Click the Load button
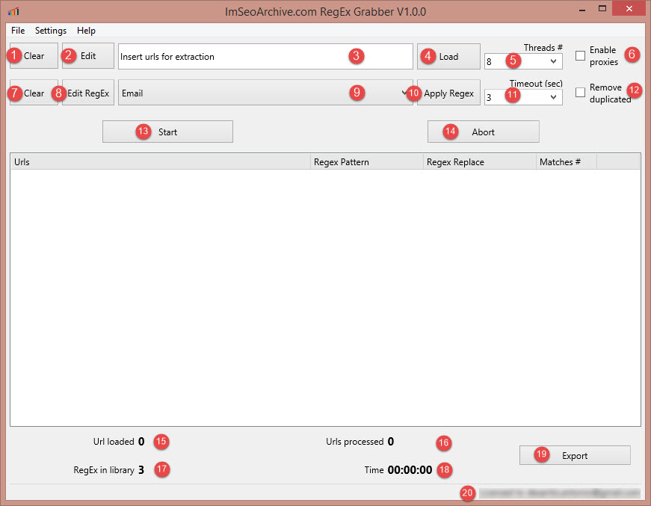Image resolution: width=651 pixels, height=506 pixels. pos(448,57)
